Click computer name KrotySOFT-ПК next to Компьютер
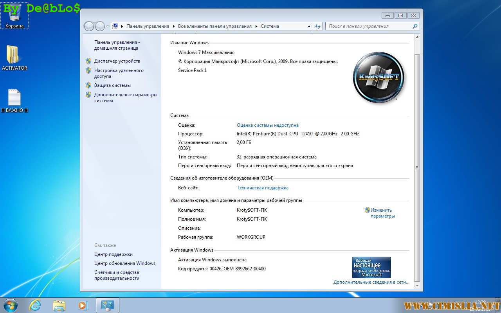501x313 pixels. click(x=252, y=210)
